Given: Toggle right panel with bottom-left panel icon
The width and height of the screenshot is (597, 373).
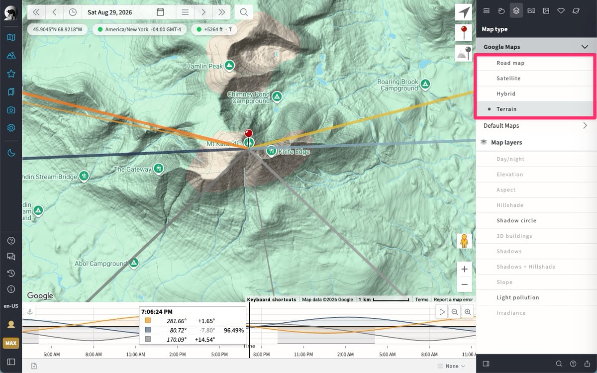Looking at the screenshot, I should [486, 364].
